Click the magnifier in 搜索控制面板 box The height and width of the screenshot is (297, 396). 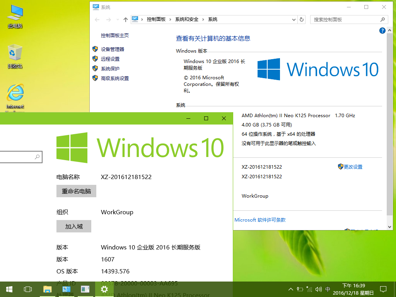382,19
